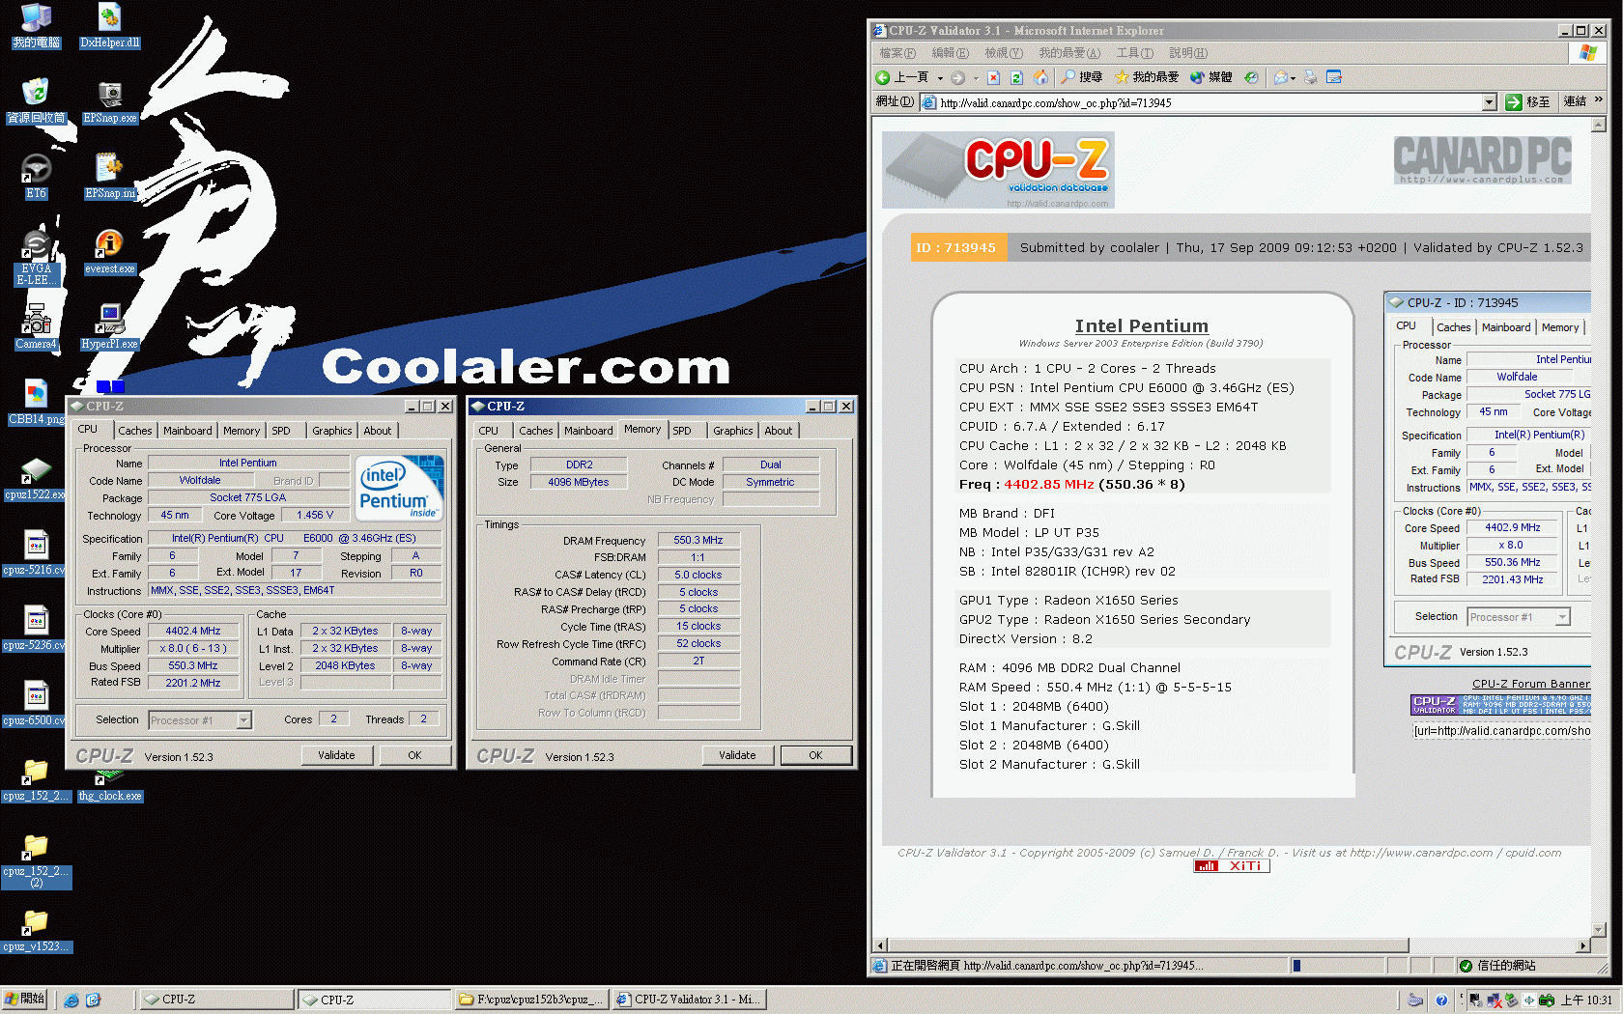Select the Camera4 desktop icon
The image size is (1623, 1014).
(x=36, y=326)
